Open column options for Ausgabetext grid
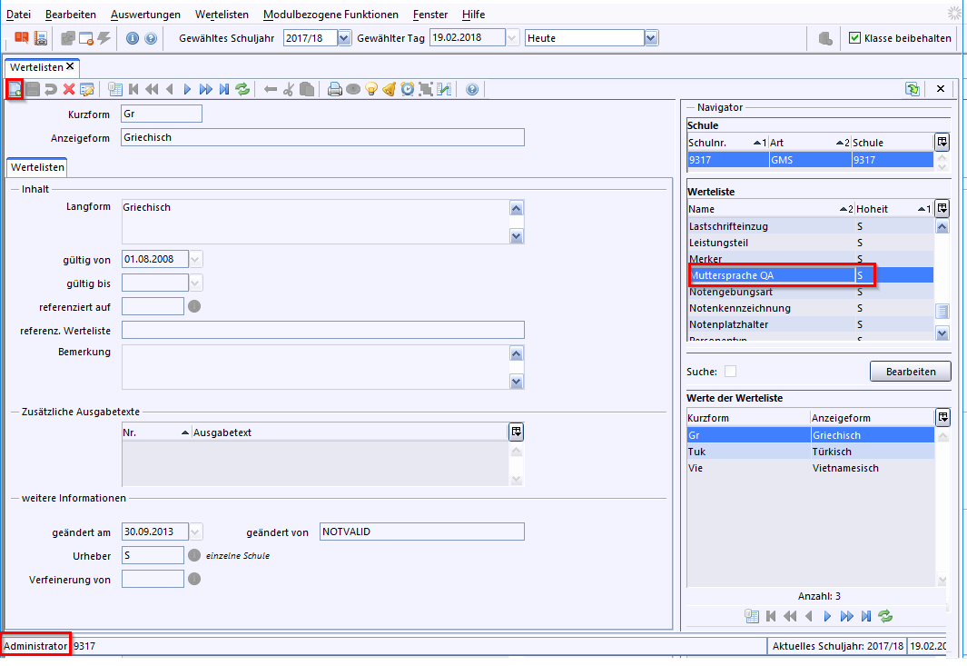The width and height of the screenshot is (967, 666). click(x=516, y=432)
